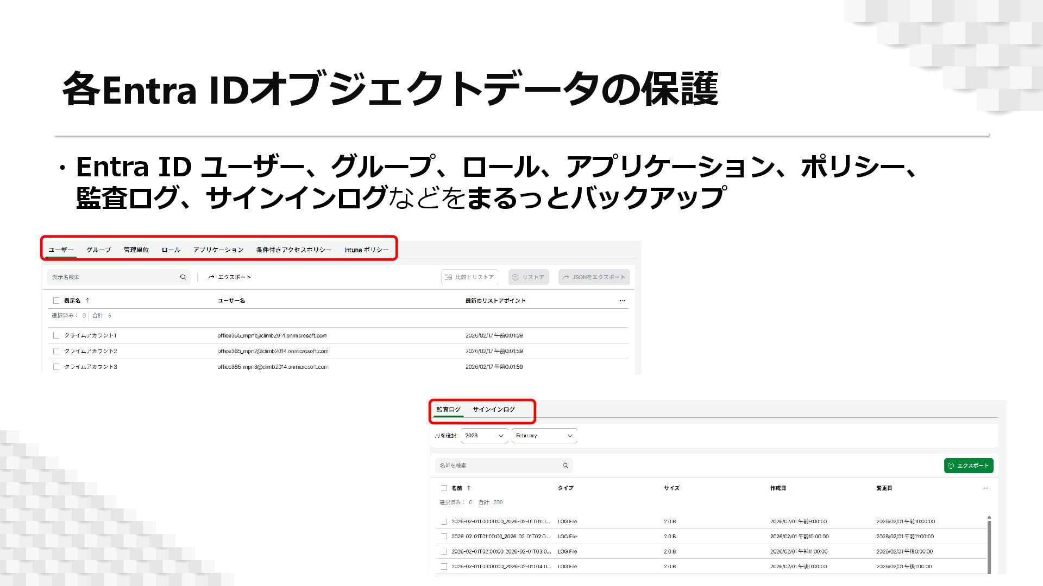Click the エクスポート arrow icon in users toolbar
This screenshot has height=586, width=1043.
pos(211,277)
